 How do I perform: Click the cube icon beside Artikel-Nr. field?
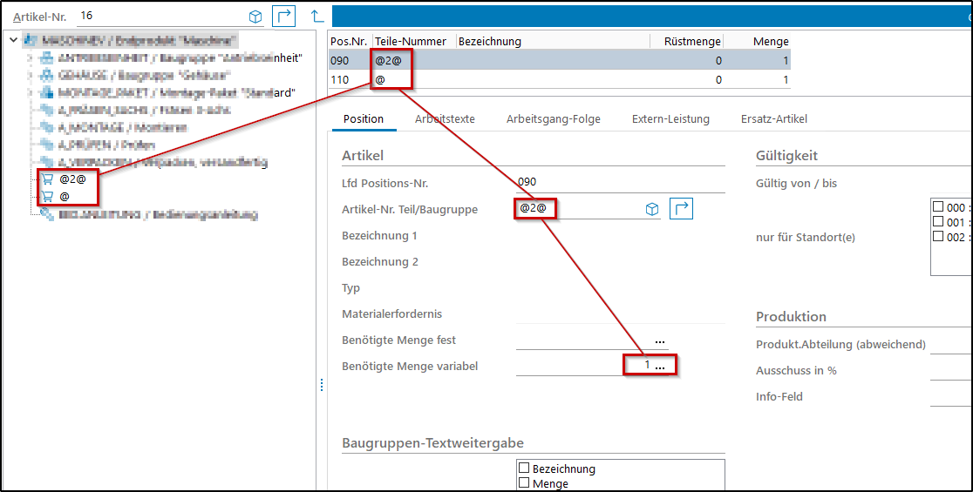[x=255, y=17]
